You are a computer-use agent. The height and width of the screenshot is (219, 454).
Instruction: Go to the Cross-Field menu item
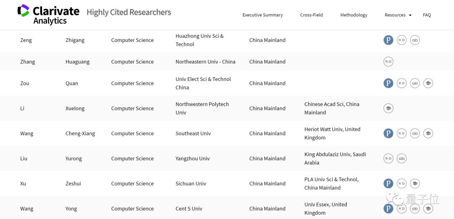point(311,15)
